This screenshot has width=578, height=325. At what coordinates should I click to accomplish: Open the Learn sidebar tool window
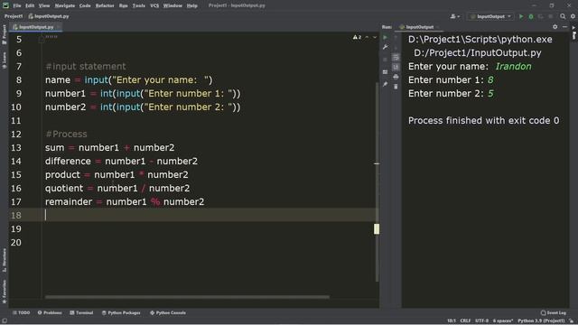(4, 60)
